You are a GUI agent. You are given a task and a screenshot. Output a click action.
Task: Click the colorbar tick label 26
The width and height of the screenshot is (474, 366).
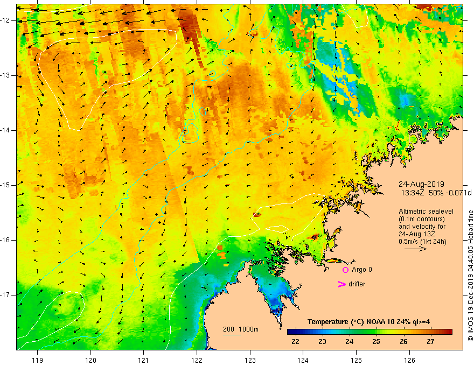[403, 342]
